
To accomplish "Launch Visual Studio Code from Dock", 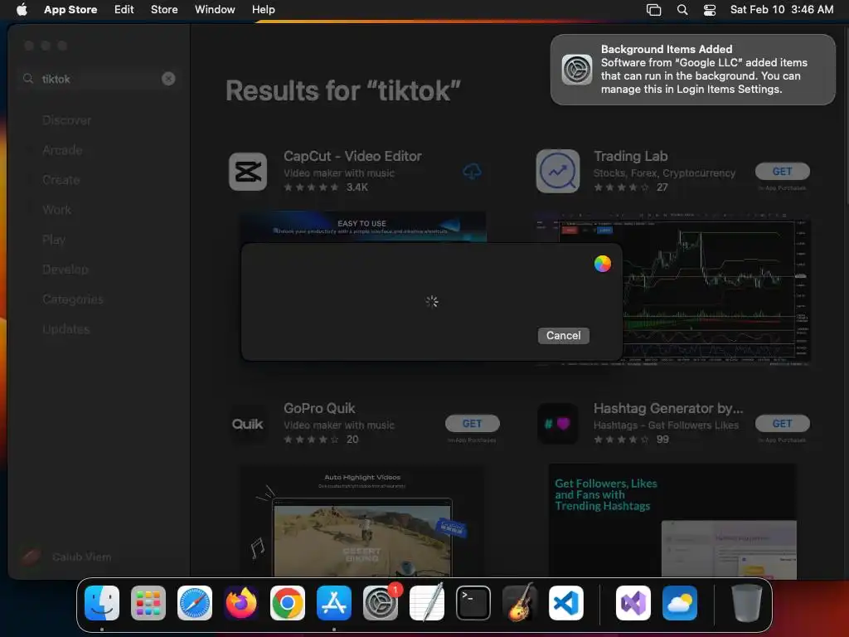I will pyautogui.click(x=566, y=603).
